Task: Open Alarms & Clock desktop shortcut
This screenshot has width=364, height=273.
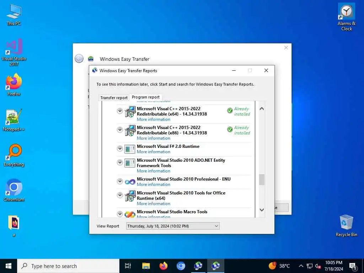Action: pyautogui.click(x=346, y=17)
